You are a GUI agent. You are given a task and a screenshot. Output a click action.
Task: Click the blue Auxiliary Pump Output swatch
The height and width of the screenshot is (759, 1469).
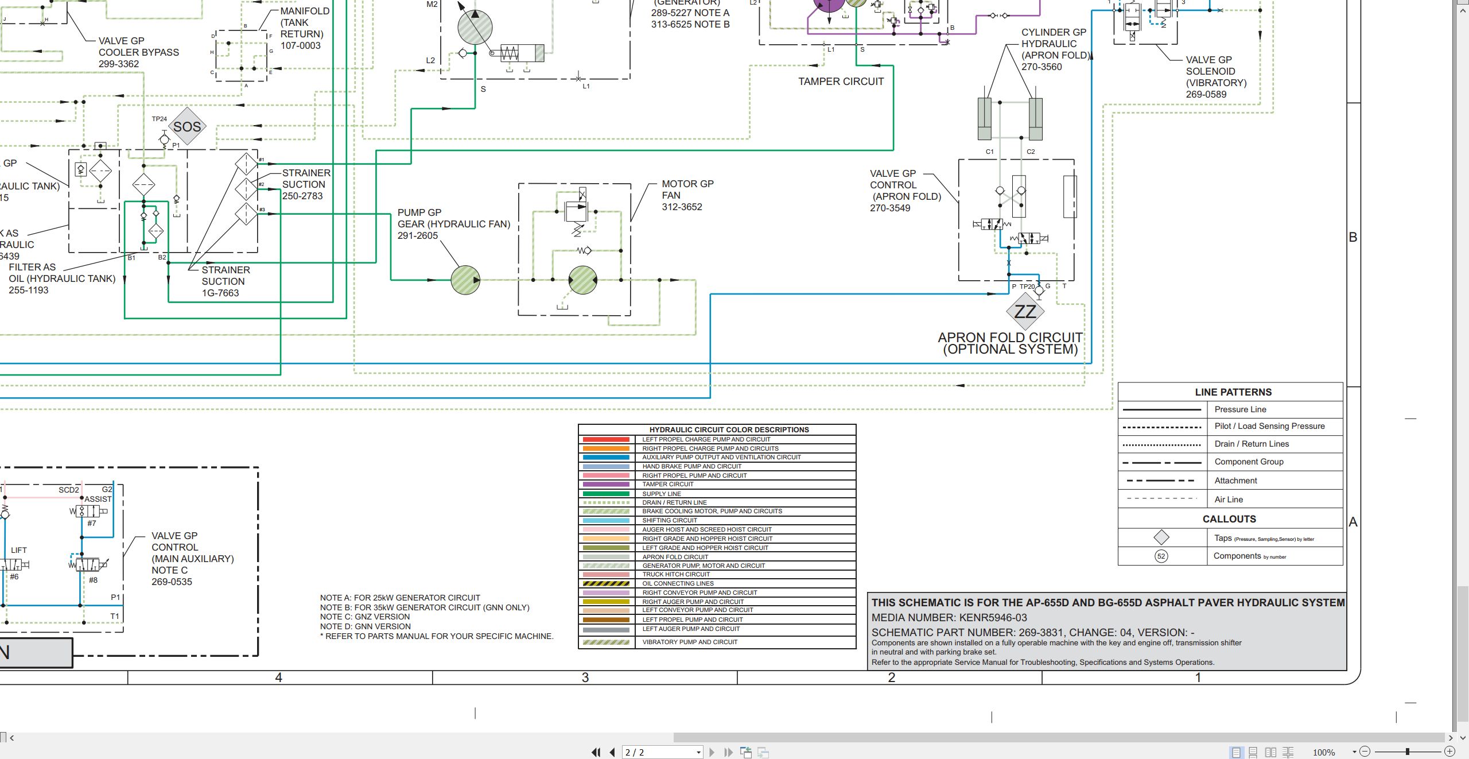click(x=606, y=457)
